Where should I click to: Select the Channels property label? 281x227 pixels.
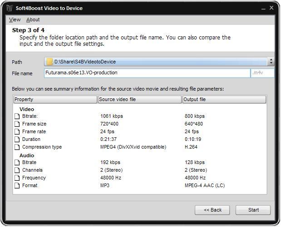pos(32,170)
